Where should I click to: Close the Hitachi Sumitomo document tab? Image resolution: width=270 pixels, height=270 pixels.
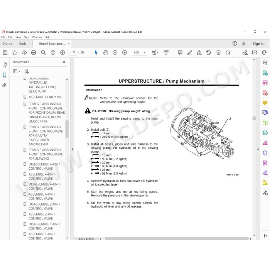(69, 44)
